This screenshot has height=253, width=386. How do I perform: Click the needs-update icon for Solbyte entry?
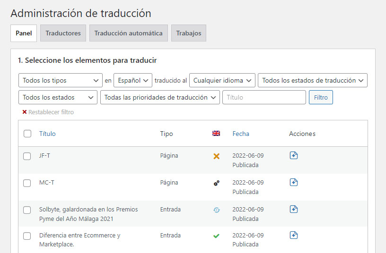point(216,210)
